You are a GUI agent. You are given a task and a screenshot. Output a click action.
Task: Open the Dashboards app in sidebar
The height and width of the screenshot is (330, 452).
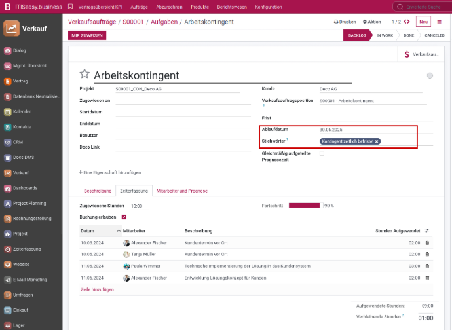(26, 188)
